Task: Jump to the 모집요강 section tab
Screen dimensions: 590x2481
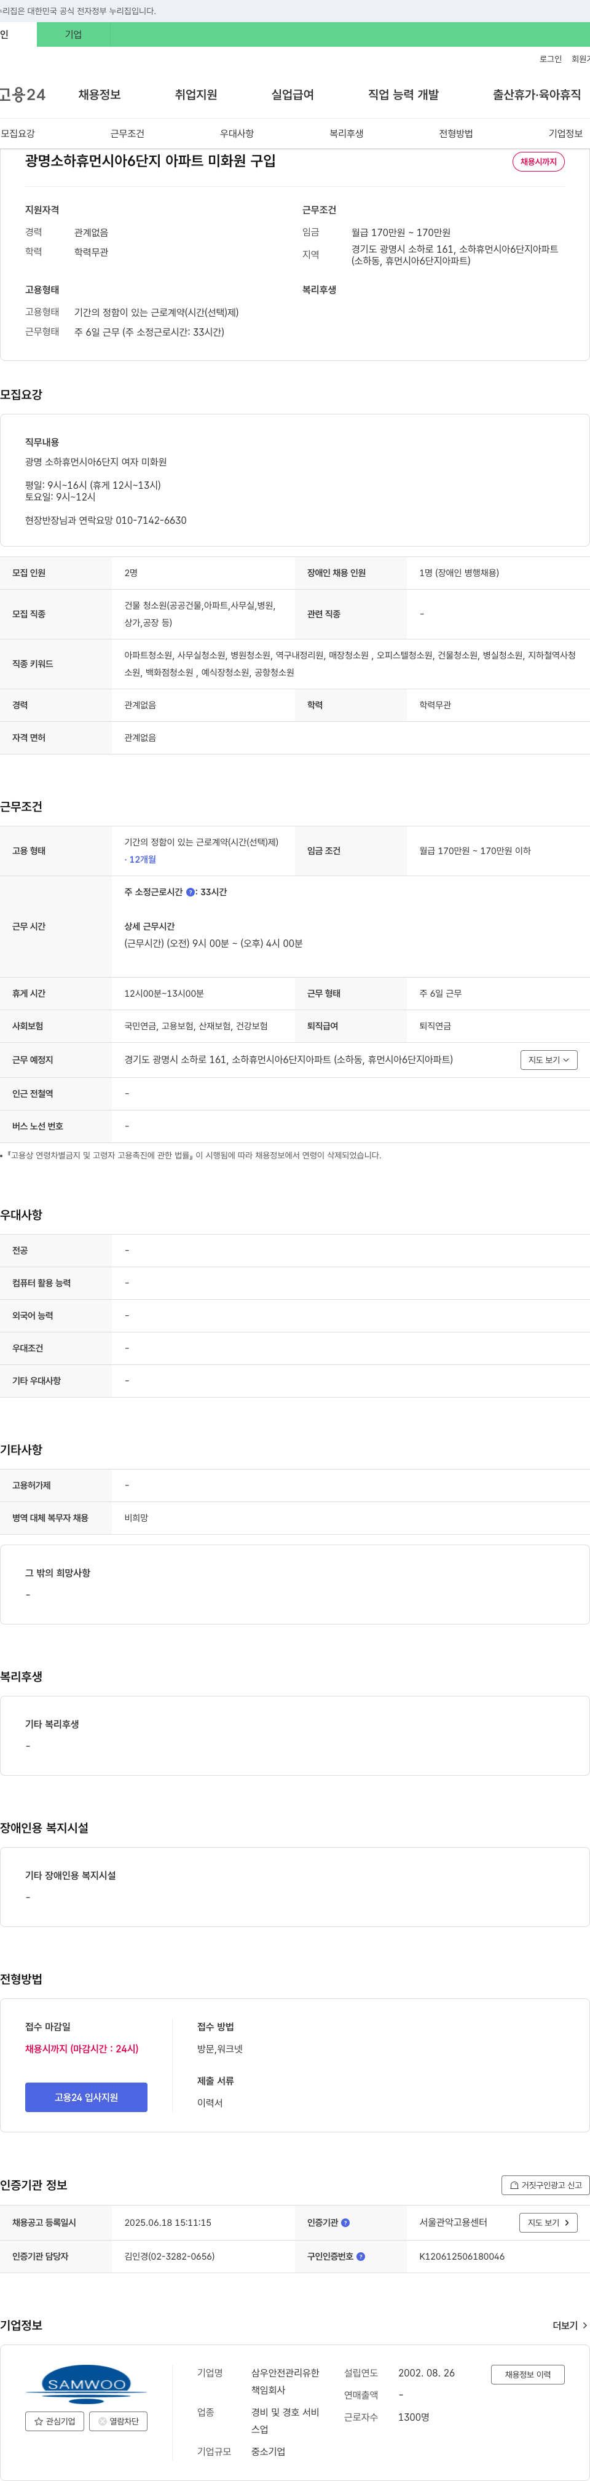Action: (x=17, y=134)
